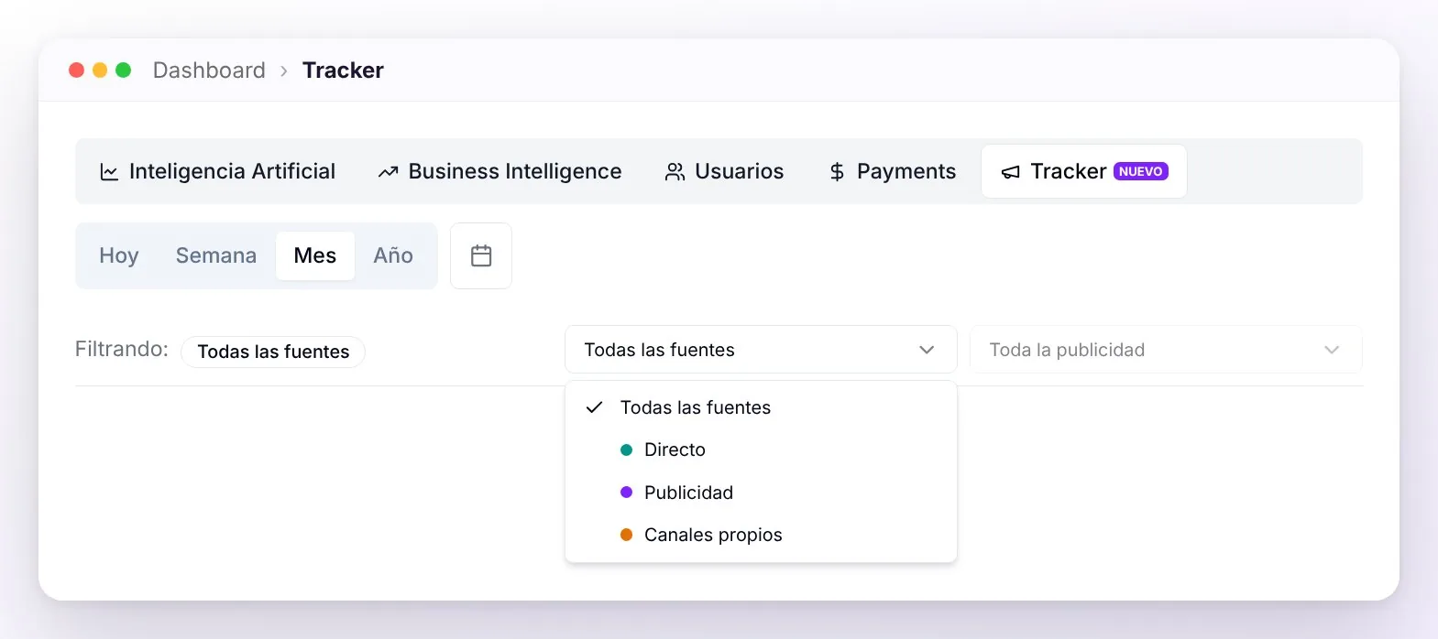This screenshot has height=639, width=1438.
Task: Click the dollar icon beside Payments
Action: point(837,172)
